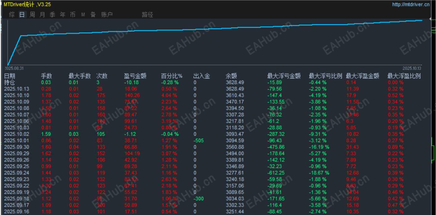Click the 最大浮亏金额 column header
Screen dimensions: 436x215
click(x=284, y=76)
